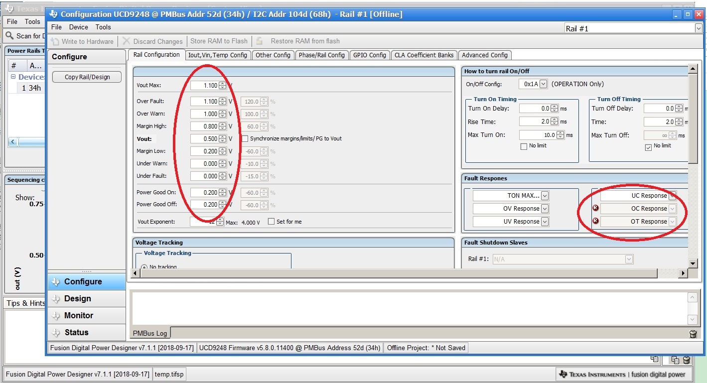
Task: Click the trash can icon in PMBus Log
Action: click(x=693, y=334)
